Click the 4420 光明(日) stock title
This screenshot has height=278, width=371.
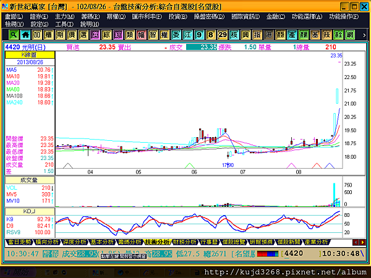click(25, 47)
